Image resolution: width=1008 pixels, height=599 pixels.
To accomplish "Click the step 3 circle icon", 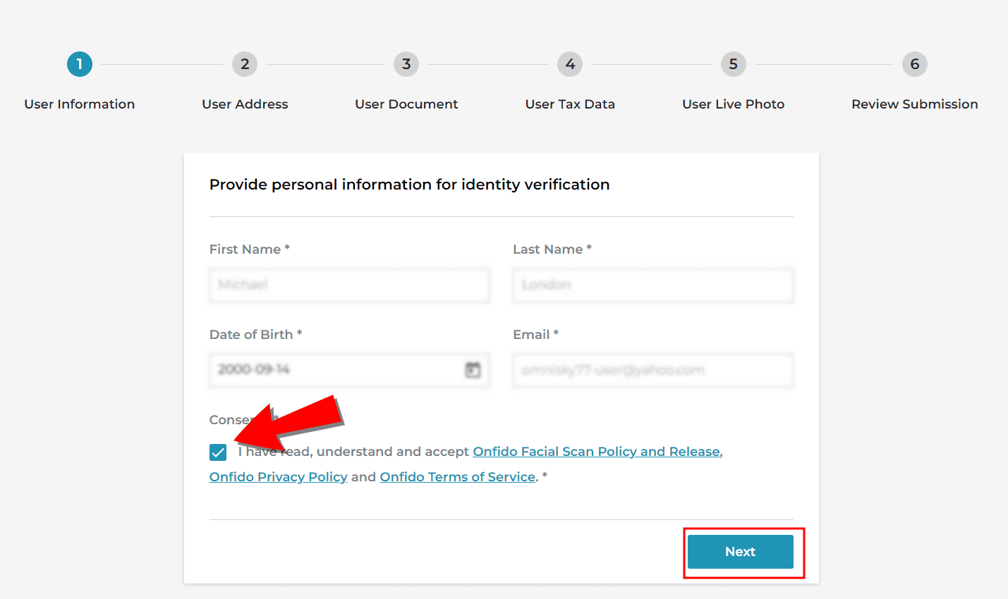I will click(x=406, y=64).
